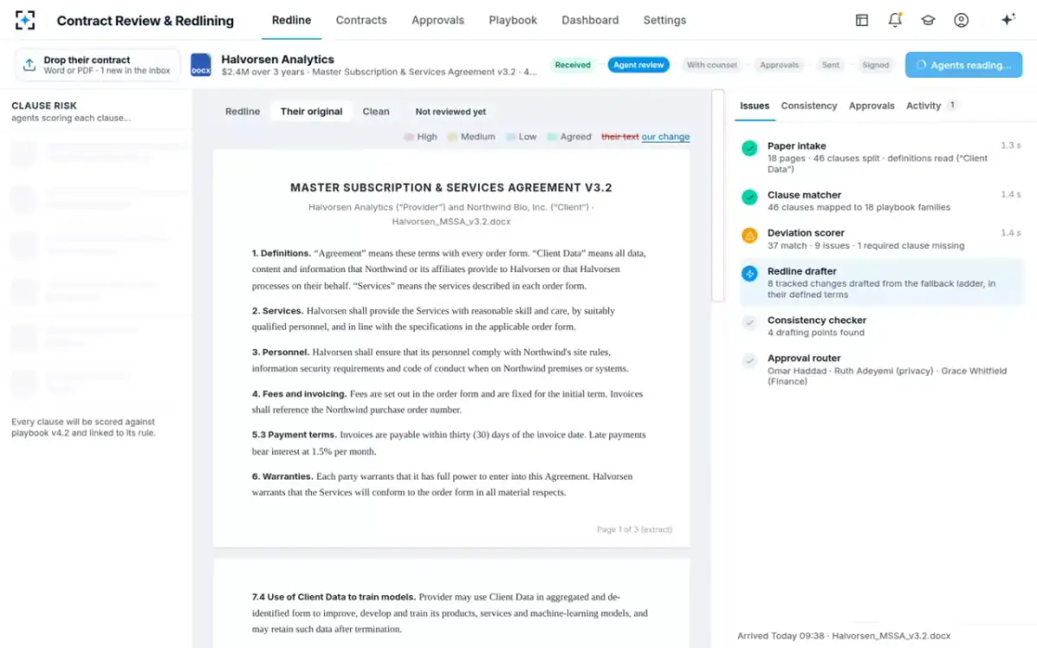This screenshot has height=648, width=1037.
Task: Click the Agents reading button
Action: coord(964,65)
